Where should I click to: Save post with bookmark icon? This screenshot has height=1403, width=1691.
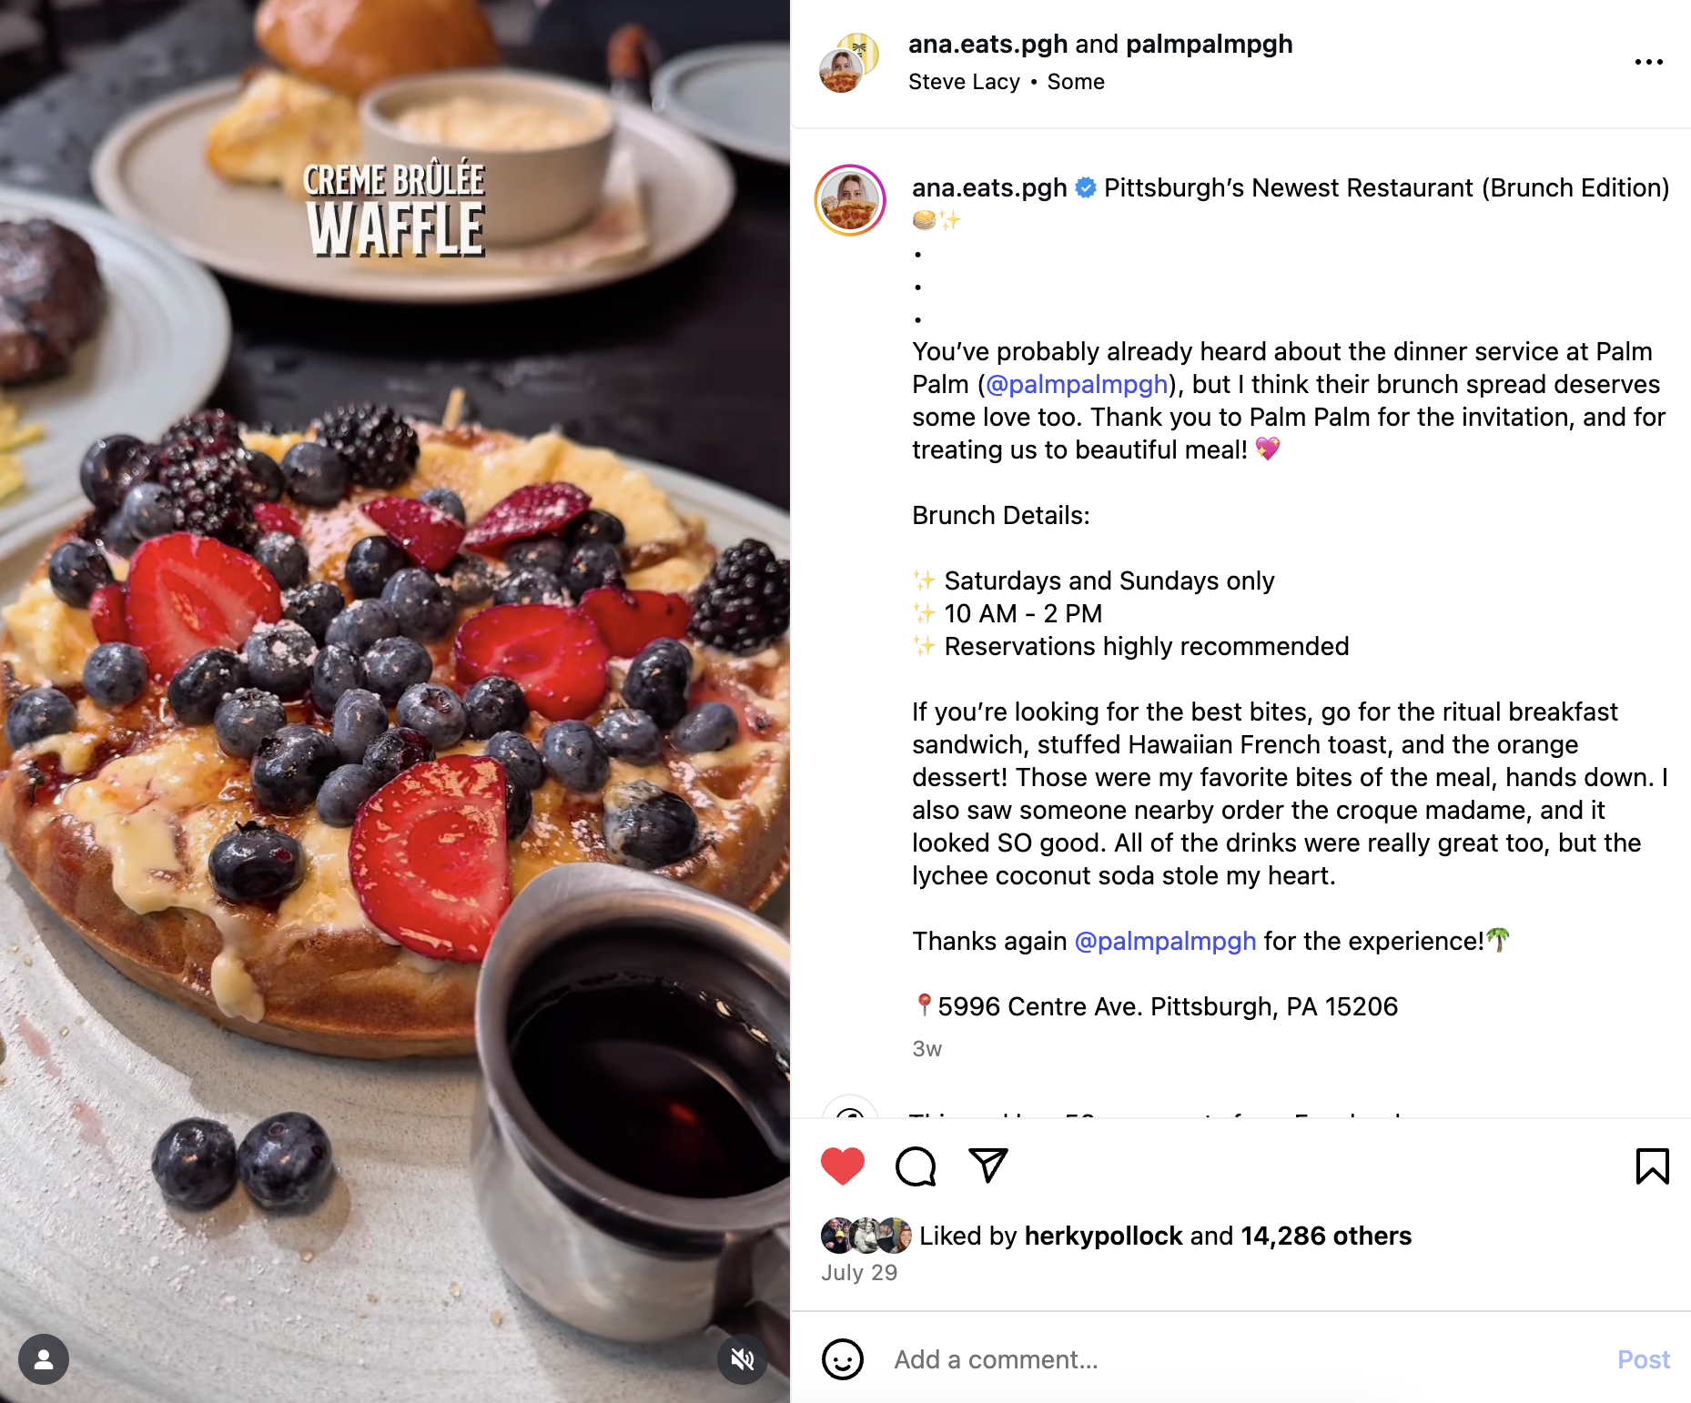[x=1652, y=1166]
